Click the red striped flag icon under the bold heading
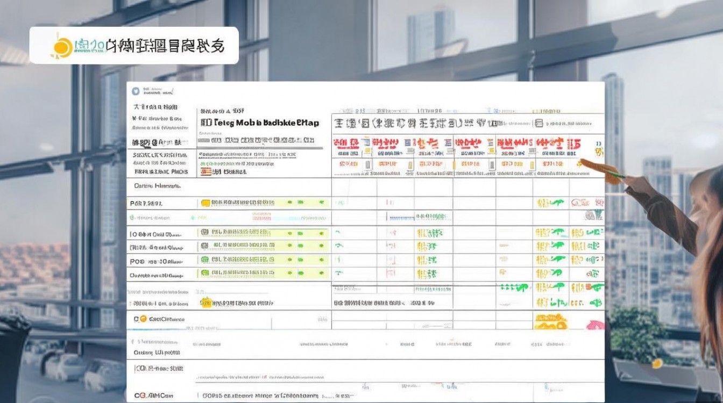 (x=205, y=172)
